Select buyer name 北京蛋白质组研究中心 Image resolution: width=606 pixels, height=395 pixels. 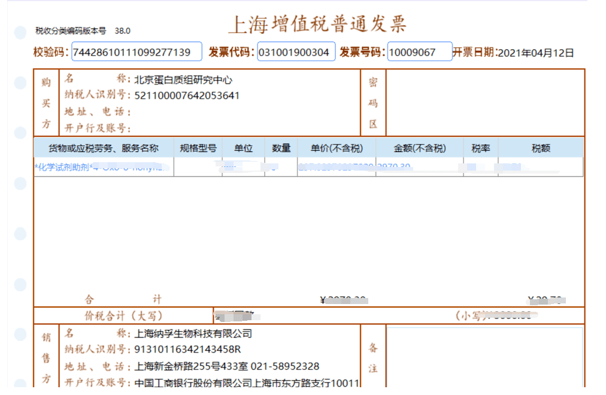coord(183,80)
